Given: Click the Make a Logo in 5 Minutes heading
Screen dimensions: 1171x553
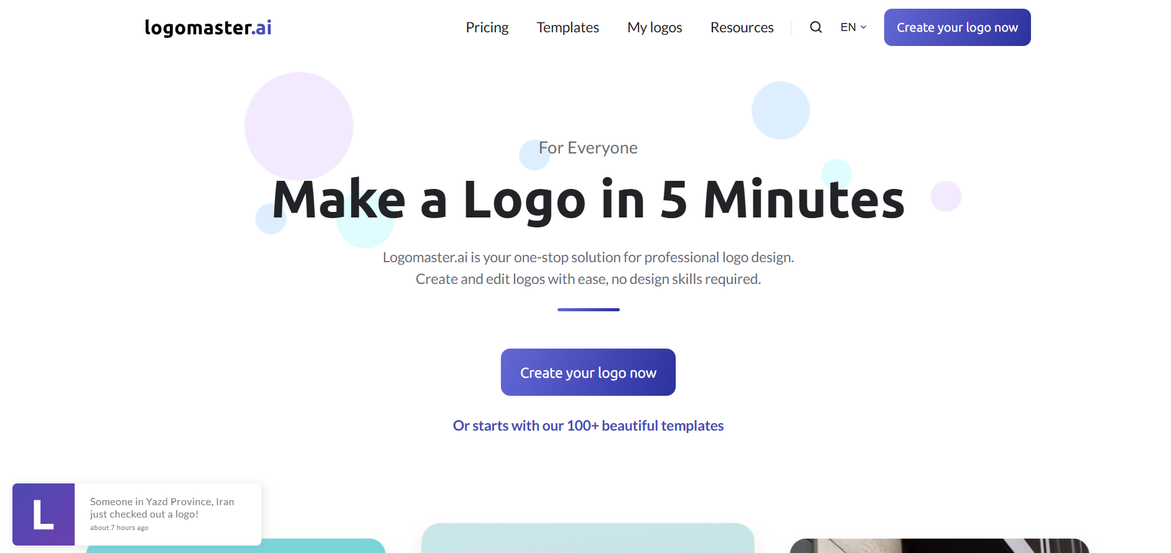Looking at the screenshot, I should pyautogui.click(x=588, y=199).
